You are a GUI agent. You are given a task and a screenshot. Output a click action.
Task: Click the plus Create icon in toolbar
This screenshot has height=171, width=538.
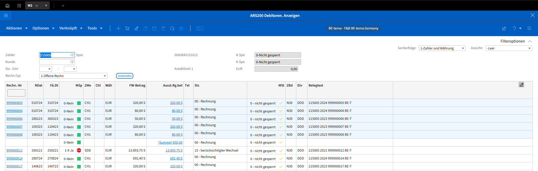click(x=118, y=28)
